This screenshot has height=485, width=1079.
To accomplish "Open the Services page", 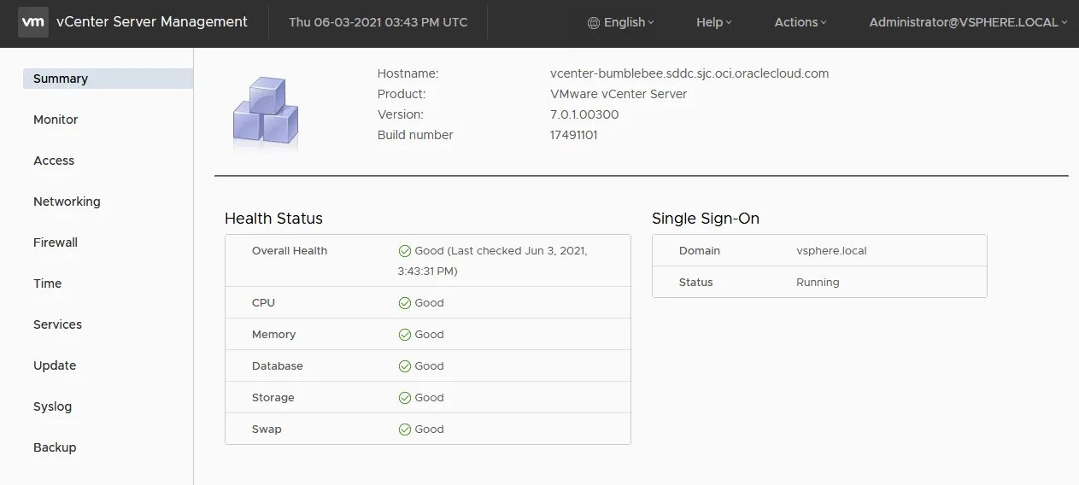I will pyautogui.click(x=57, y=324).
